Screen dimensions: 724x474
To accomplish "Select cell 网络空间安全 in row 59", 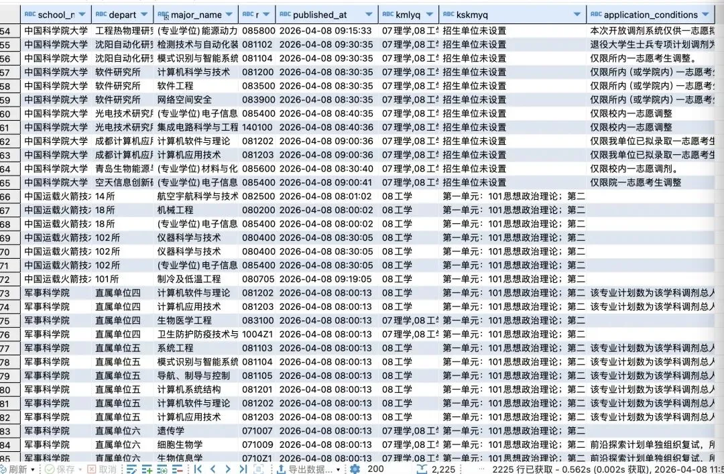I will pos(196,100).
